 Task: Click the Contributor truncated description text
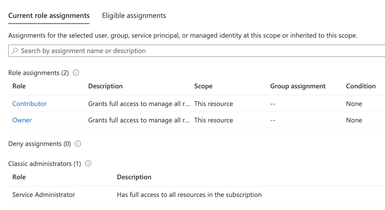[139, 104]
